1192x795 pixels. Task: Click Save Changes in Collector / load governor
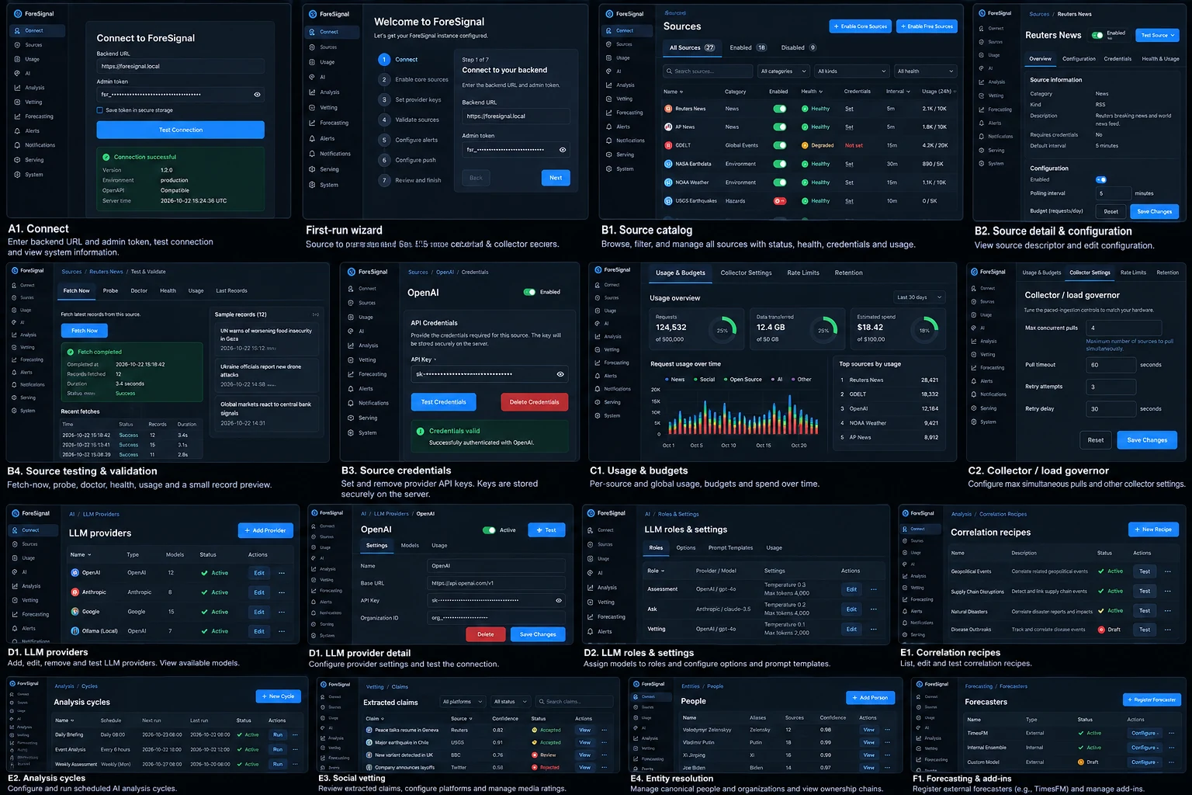click(x=1147, y=440)
